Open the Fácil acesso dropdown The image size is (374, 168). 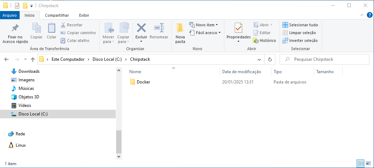[x=205, y=33]
